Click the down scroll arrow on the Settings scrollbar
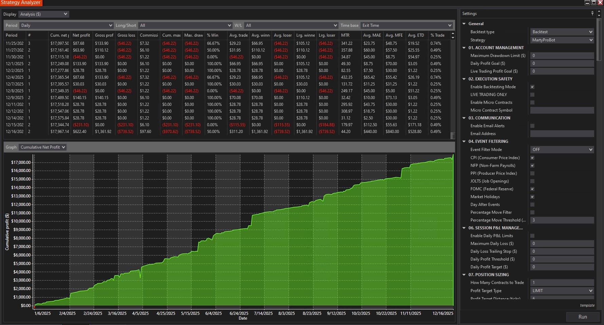The height and width of the screenshot is (325, 604). [600, 16]
